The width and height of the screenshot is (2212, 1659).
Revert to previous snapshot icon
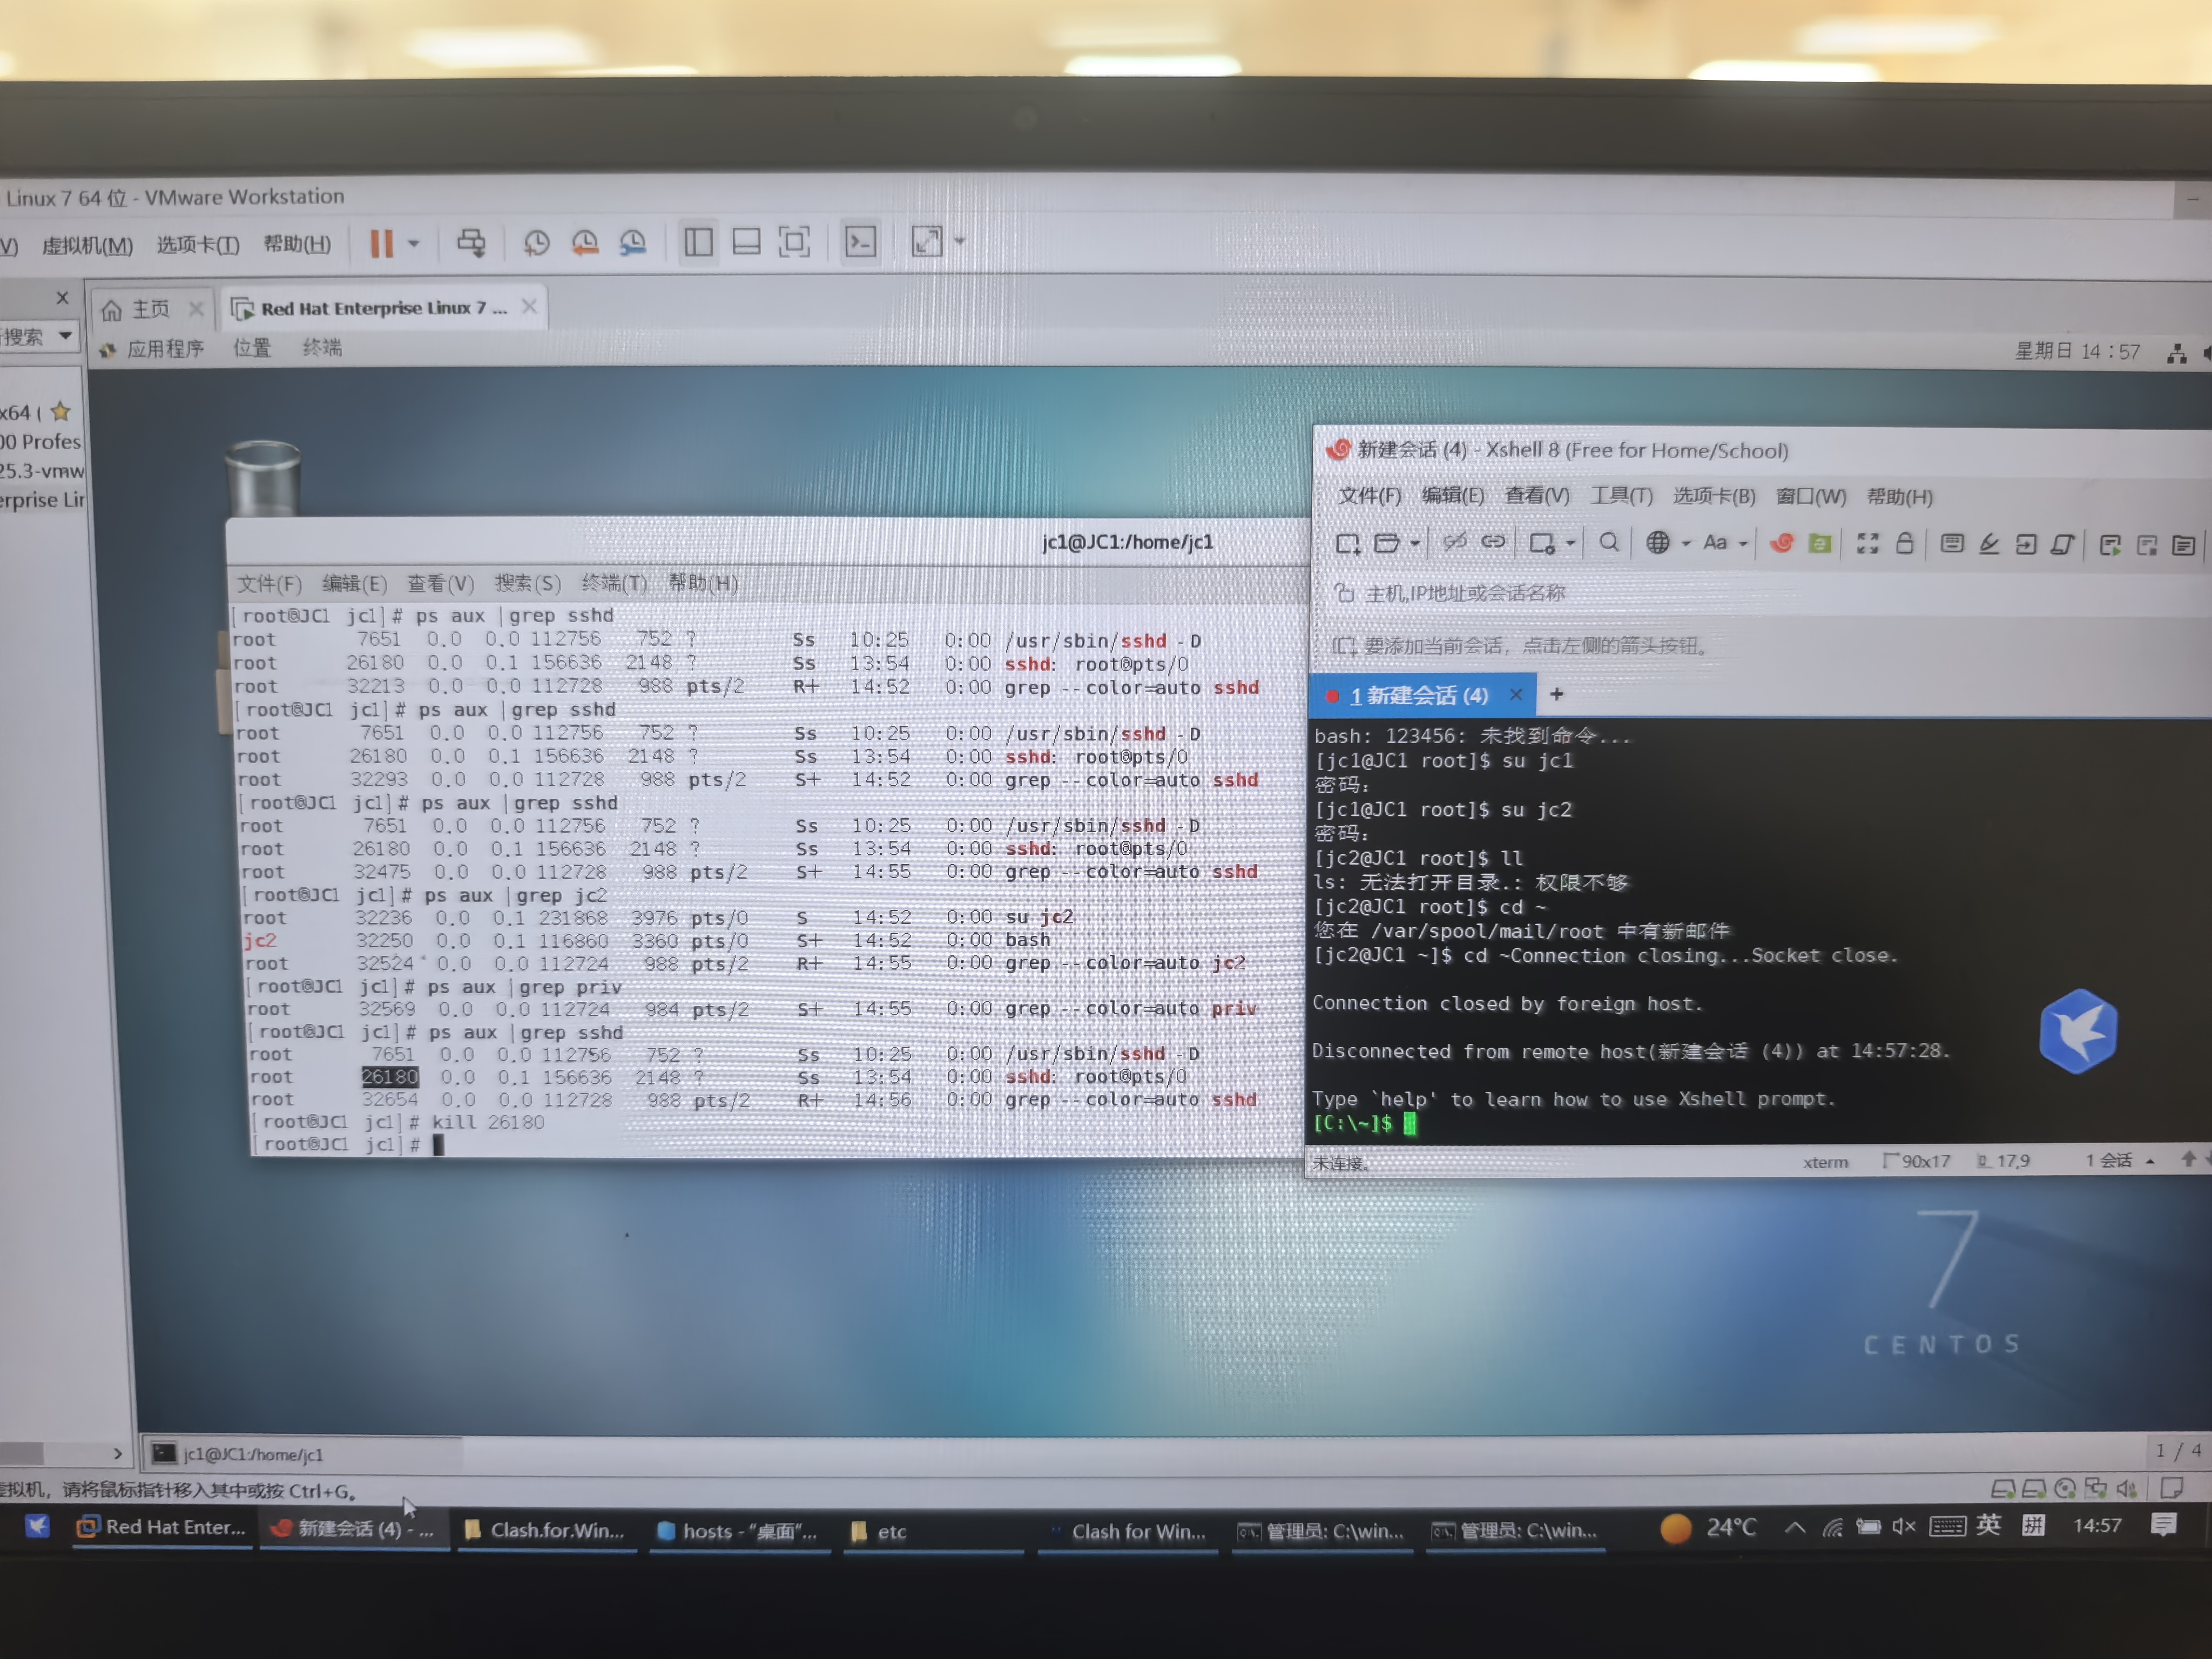coord(585,243)
